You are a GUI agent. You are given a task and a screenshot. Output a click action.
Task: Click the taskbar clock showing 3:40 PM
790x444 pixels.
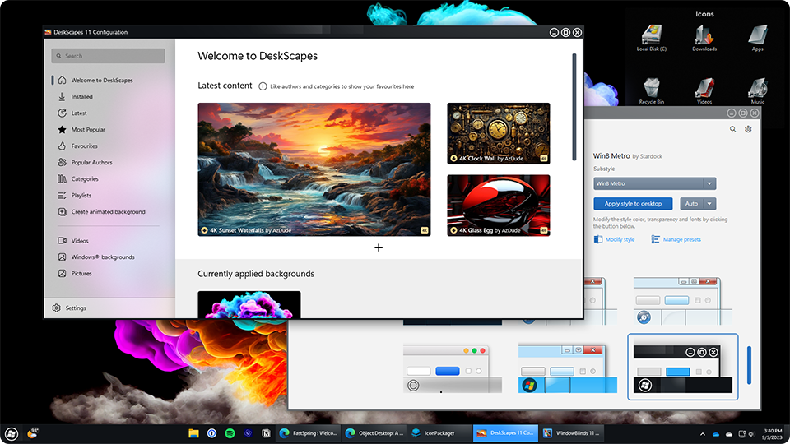pos(773,434)
